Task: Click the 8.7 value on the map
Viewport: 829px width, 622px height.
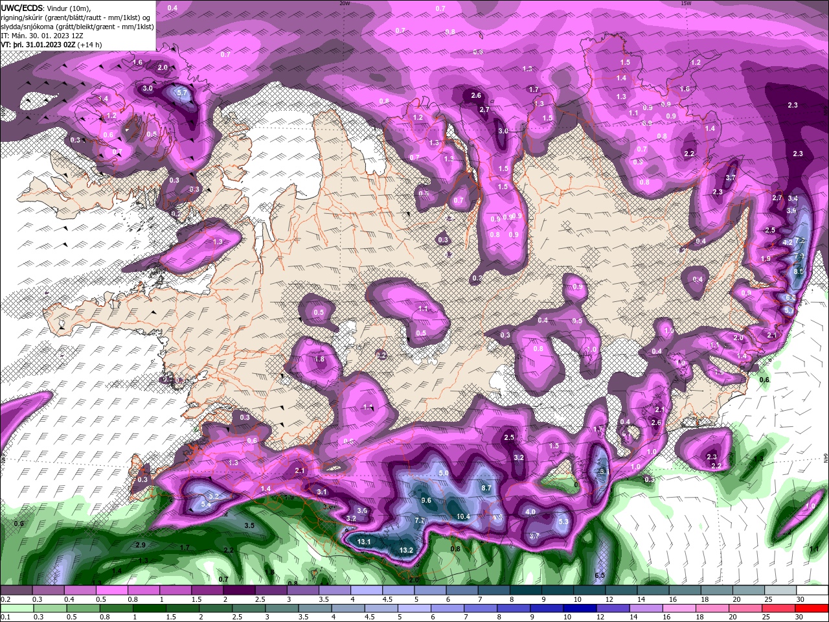Action: 486,487
